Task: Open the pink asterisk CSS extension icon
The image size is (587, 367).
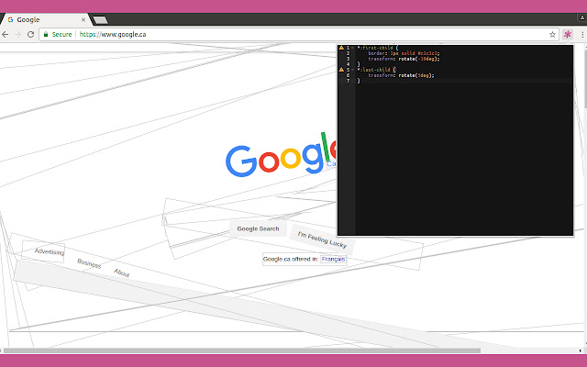Action: click(568, 35)
